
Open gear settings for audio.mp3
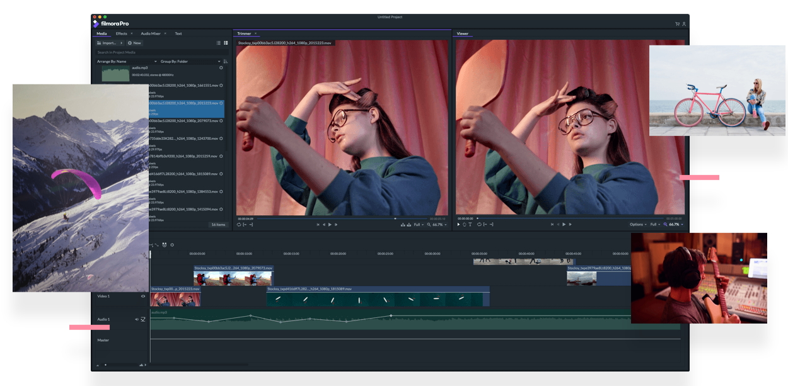coord(221,67)
